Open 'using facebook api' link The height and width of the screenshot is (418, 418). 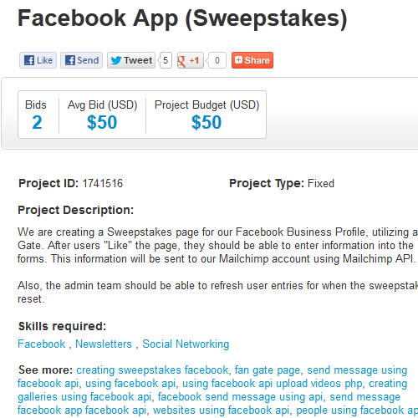tap(130, 384)
